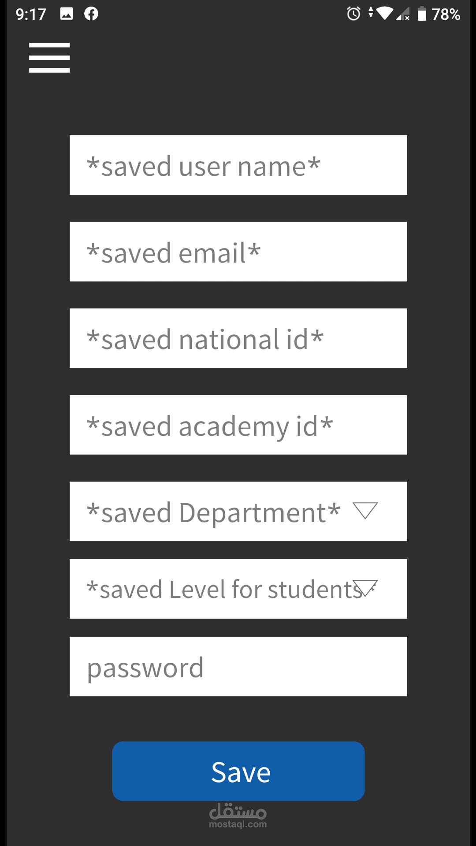Tap the Wi-Fi signal icon
476x846 pixels.
(x=384, y=14)
